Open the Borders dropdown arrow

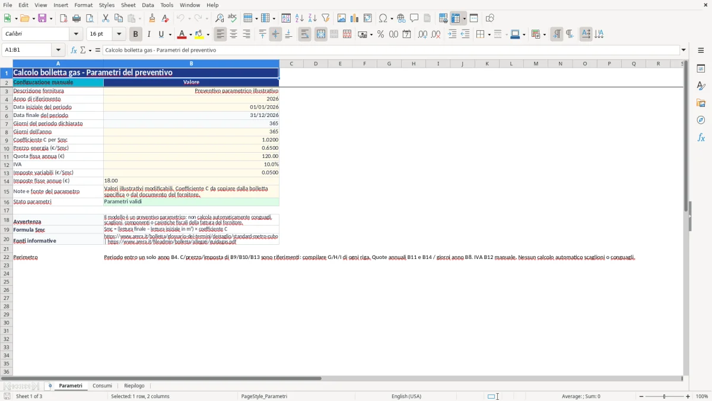(x=488, y=34)
